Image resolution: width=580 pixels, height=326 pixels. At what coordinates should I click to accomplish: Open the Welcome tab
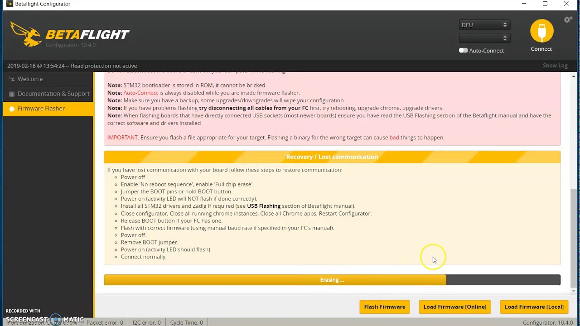[48, 79]
